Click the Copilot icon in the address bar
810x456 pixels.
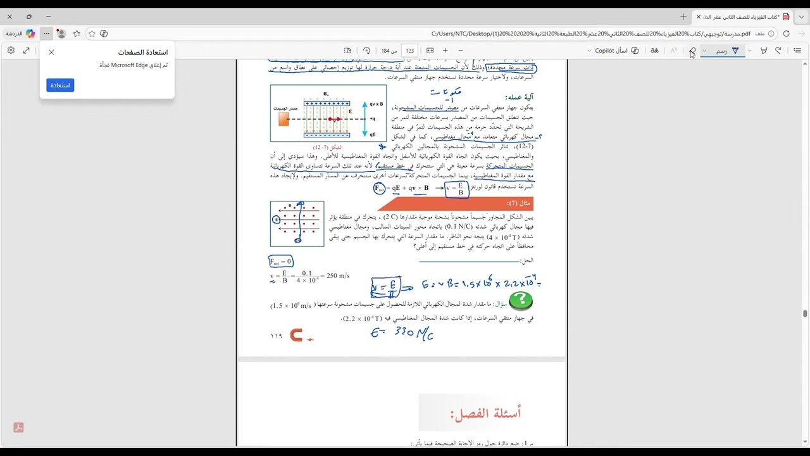pos(104,34)
